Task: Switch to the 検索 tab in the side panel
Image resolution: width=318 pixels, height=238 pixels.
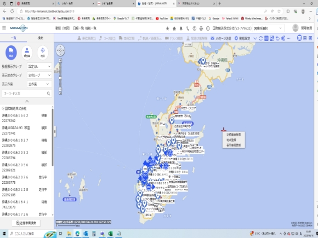Action: point(40,38)
